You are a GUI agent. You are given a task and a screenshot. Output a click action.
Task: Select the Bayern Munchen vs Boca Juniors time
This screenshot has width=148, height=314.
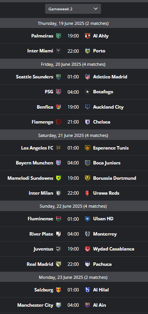73,163
